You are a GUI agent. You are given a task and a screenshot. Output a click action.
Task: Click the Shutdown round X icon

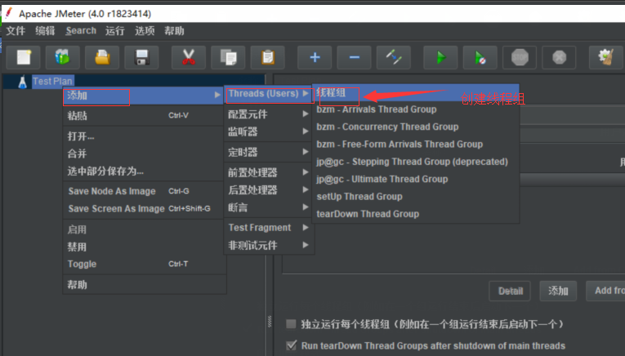(x=559, y=57)
